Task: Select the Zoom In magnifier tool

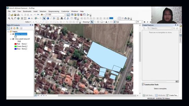Action: [9, 18]
